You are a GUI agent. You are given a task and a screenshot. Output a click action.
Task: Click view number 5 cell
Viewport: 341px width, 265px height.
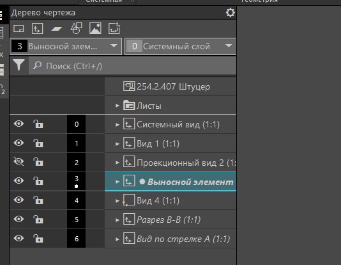tap(77, 220)
